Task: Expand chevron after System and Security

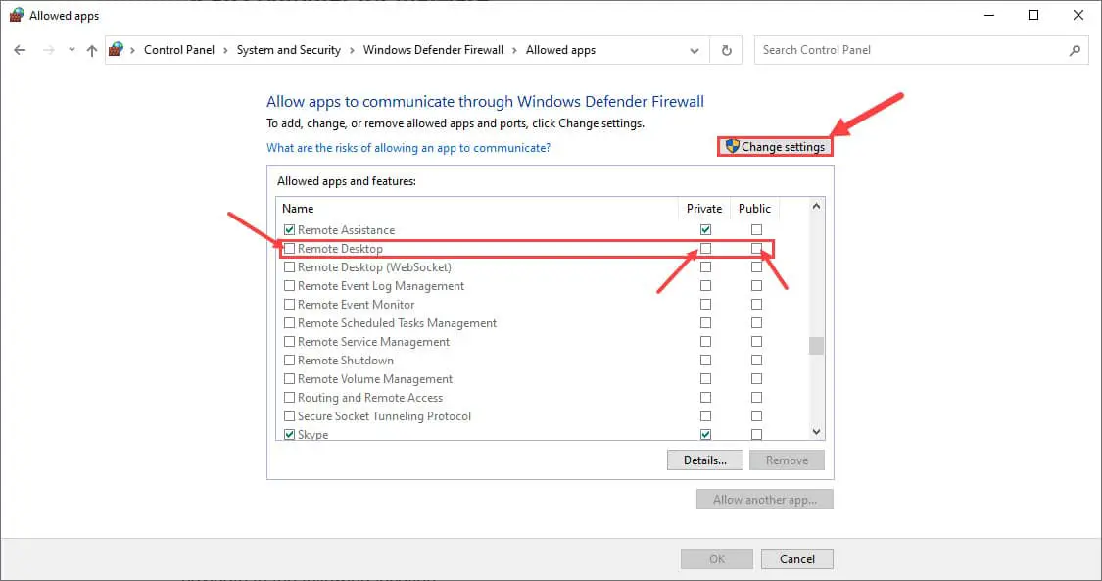Action: pyautogui.click(x=352, y=50)
